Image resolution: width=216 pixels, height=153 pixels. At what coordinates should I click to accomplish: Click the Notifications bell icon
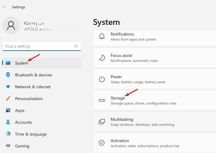pos(102,36)
